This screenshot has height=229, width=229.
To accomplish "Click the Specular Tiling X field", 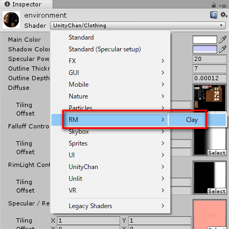I will click(88, 220).
